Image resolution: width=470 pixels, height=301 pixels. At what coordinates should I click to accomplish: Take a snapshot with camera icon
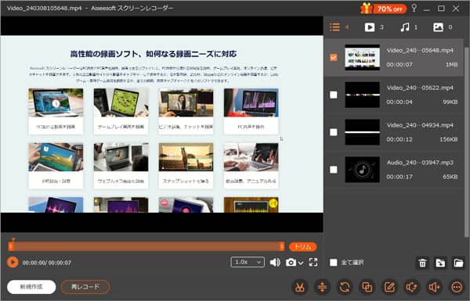coord(291,263)
